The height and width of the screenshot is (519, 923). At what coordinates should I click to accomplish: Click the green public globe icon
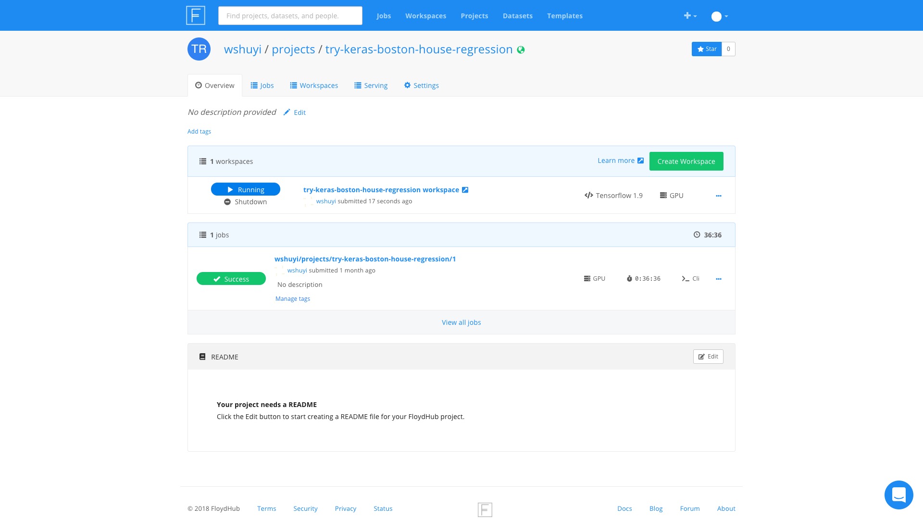pyautogui.click(x=521, y=50)
